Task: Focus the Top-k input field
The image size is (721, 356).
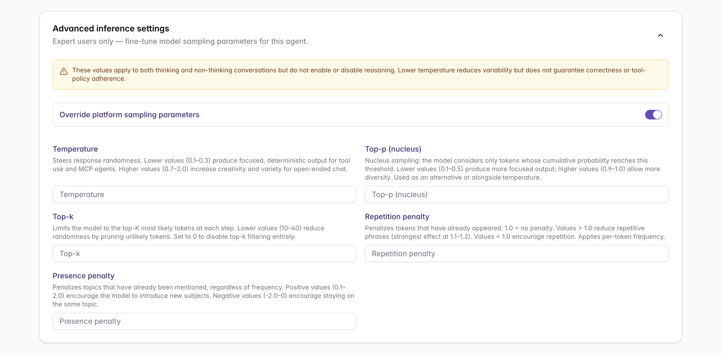Action: coord(204,254)
